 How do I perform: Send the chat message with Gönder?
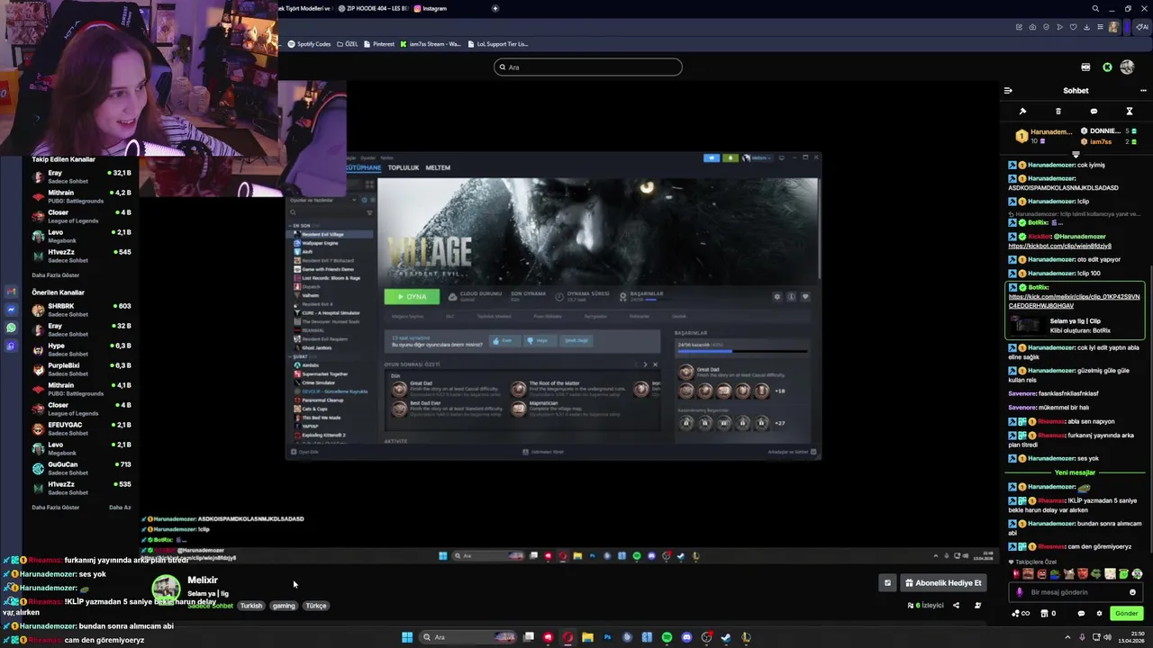tap(1127, 614)
